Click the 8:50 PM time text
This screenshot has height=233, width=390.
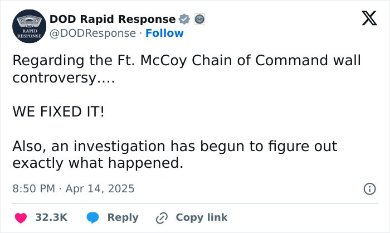pyautogui.click(x=33, y=189)
